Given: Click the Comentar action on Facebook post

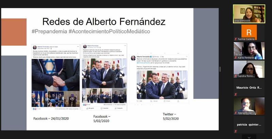Looking at the screenshot, I should tap(104, 108).
